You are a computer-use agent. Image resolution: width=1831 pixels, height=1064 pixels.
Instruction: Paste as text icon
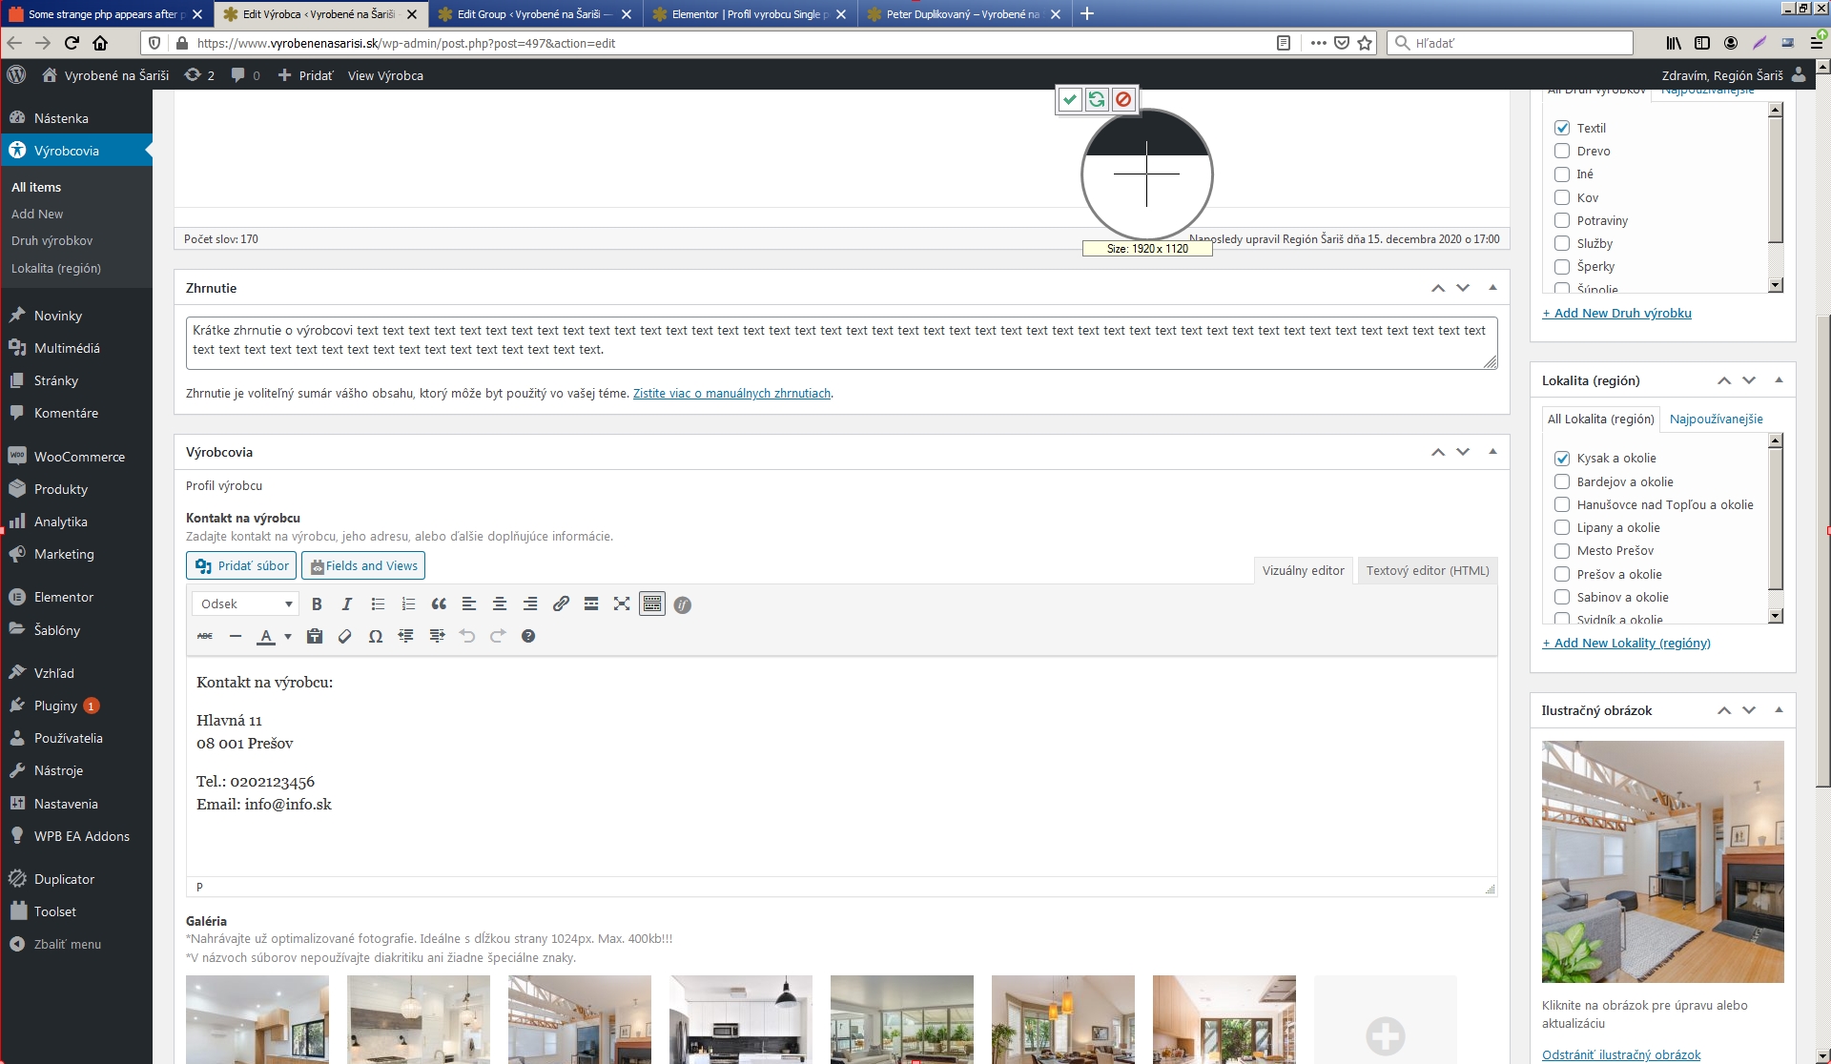[315, 636]
